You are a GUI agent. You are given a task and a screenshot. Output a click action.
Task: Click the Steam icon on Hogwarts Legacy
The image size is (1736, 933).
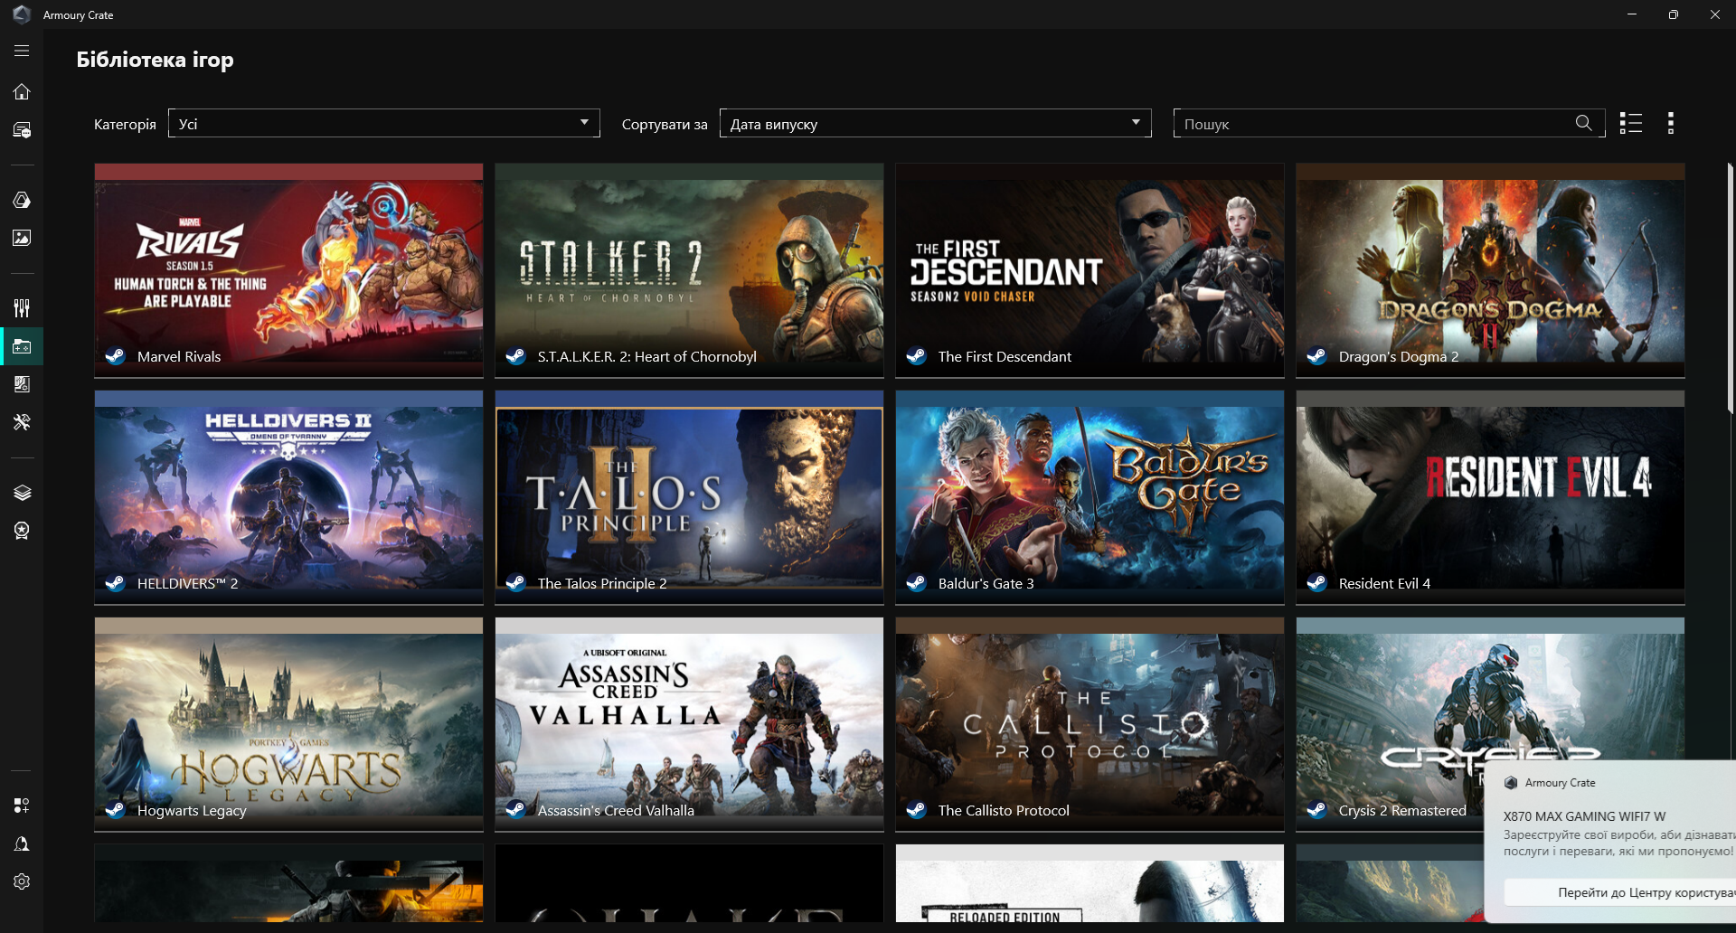click(115, 810)
